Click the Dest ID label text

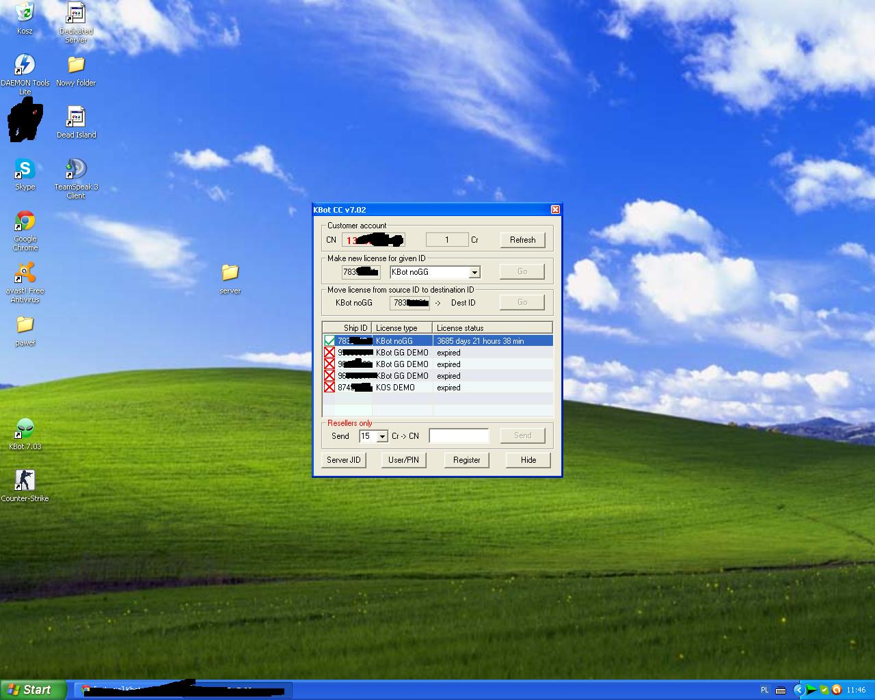[463, 303]
